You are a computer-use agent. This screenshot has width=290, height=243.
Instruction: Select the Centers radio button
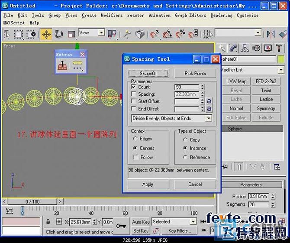pyautogui.click(x=135, y=148)
